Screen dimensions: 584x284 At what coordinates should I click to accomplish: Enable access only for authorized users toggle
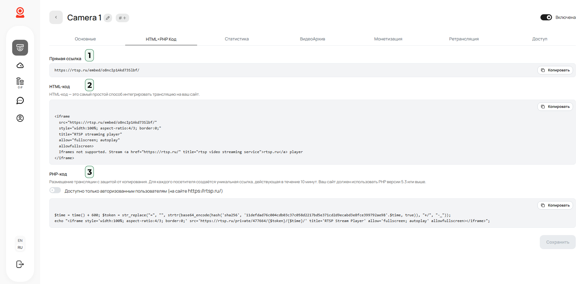click(55, 190)
